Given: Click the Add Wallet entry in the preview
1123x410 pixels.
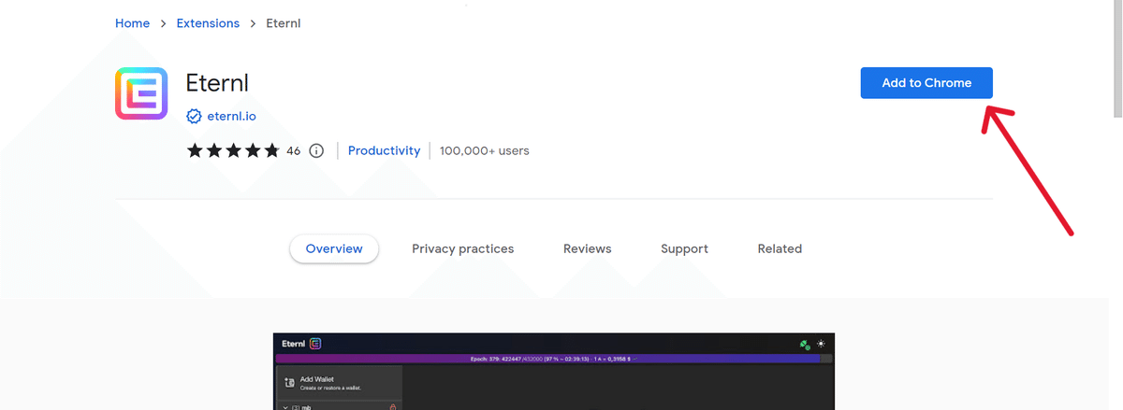Looking at the screenshot, I should coord(340,383).
